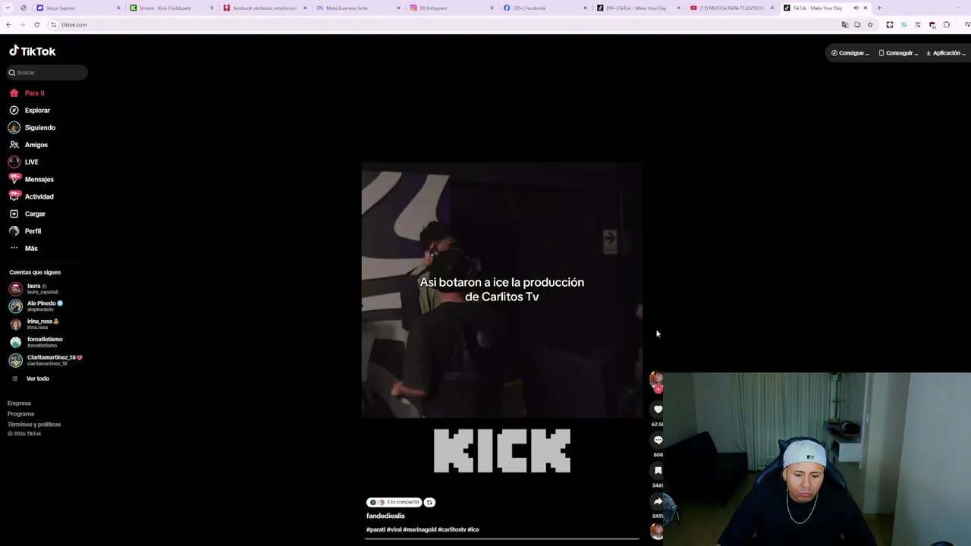Switch to (99+) TikTok tab
Viewport: 971px width, 546px height.
click(638, 8)
